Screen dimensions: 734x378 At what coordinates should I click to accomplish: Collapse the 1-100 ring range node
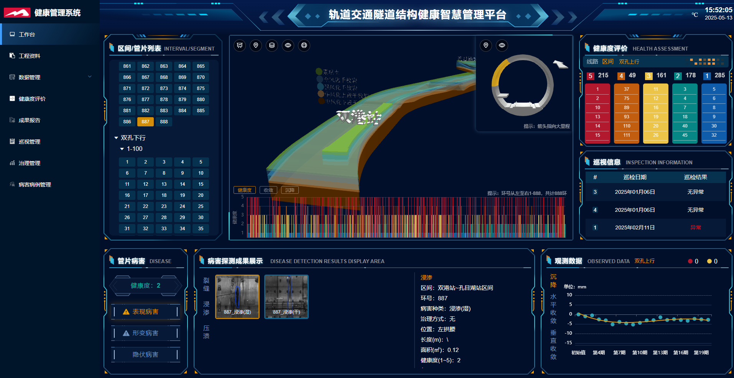click(122, 149)
